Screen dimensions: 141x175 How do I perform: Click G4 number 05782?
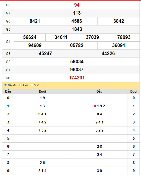tap(77, 46)
